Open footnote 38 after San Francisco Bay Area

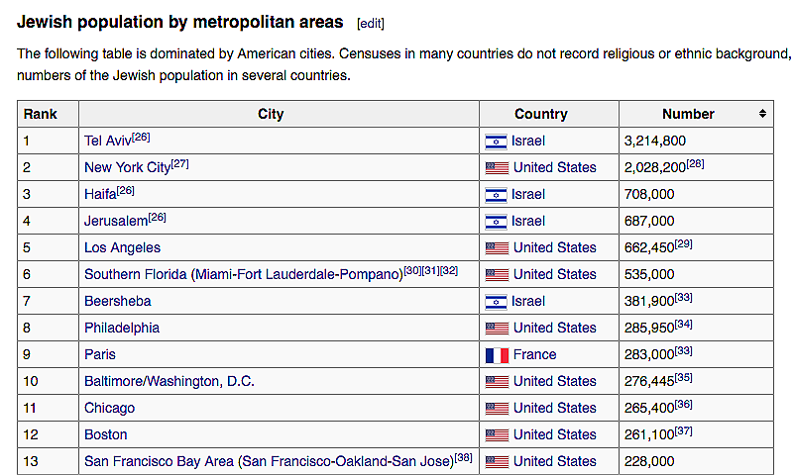465,457
